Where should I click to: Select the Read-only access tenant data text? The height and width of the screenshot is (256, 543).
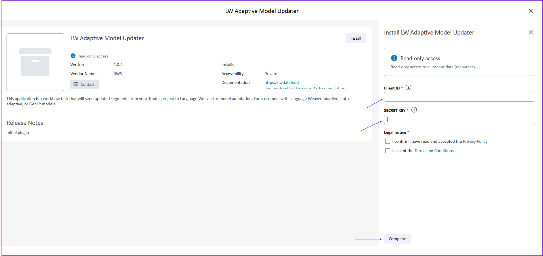tap(432, 67)
